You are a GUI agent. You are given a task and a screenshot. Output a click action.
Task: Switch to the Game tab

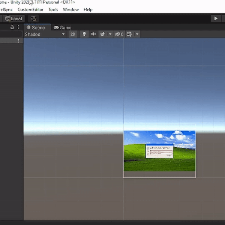(x=63, y=27)
